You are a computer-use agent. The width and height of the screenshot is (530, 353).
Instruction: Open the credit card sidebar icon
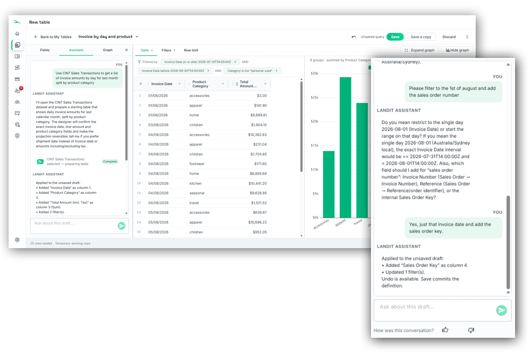point(17,79)
